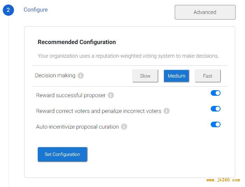
Task: Choose Fast decision making option
Action: click(x=208, y=76)
